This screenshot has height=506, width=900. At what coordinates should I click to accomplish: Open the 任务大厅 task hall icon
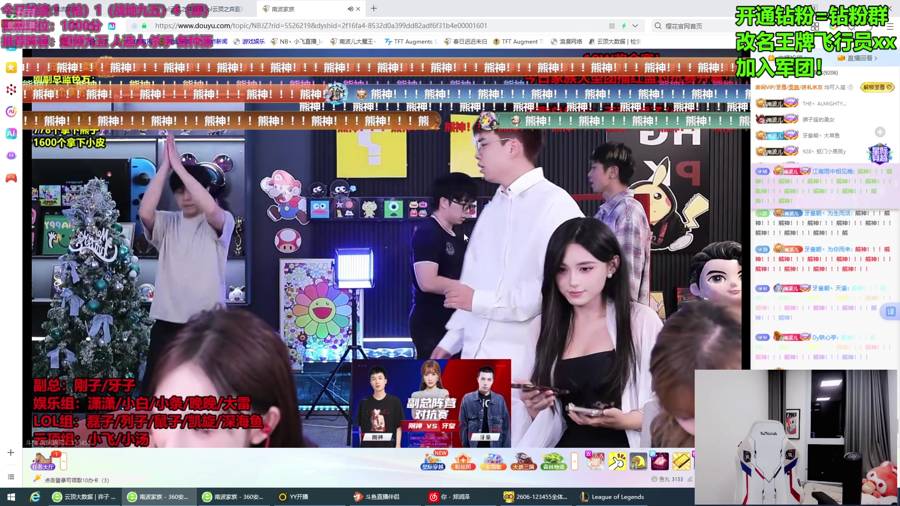(43, 461)
